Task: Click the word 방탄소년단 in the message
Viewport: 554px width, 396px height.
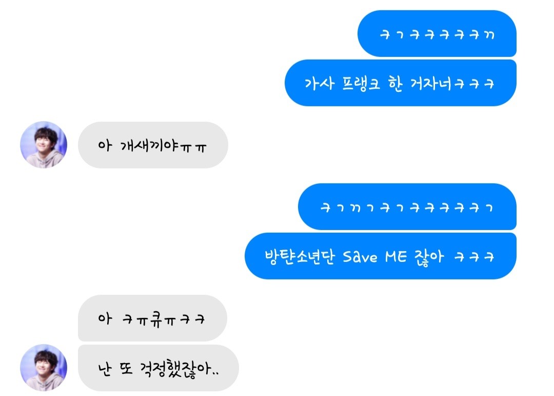Action: (300, 257)
